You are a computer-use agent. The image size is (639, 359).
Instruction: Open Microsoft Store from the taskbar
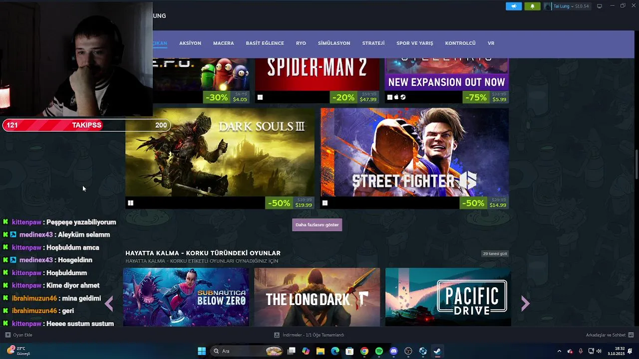pyautogui.click(x=349, y=351)
